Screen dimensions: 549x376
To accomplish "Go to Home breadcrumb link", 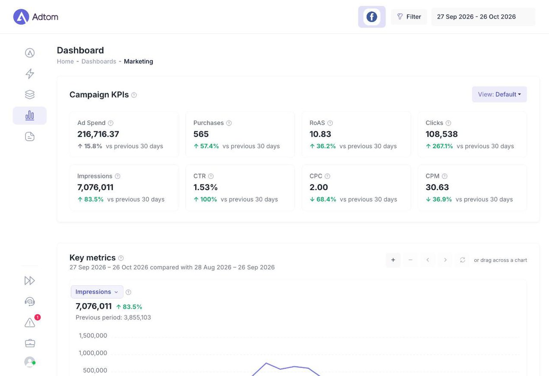I will pyautogui.click(x=65, y=61).
